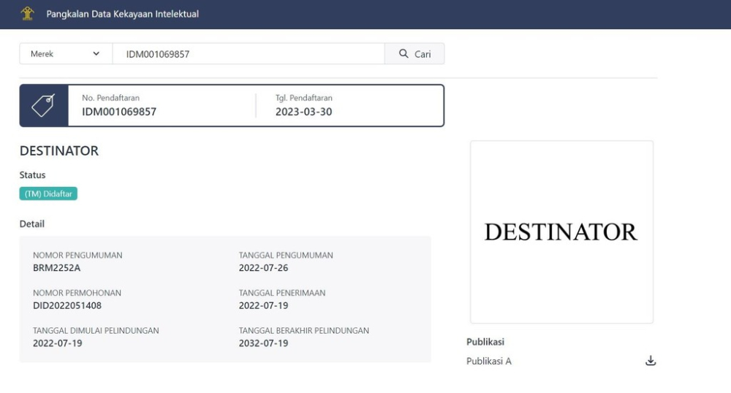This screenshot has height=393, width=731.
Task: Open the Publikasi A link
Action: 489,361
